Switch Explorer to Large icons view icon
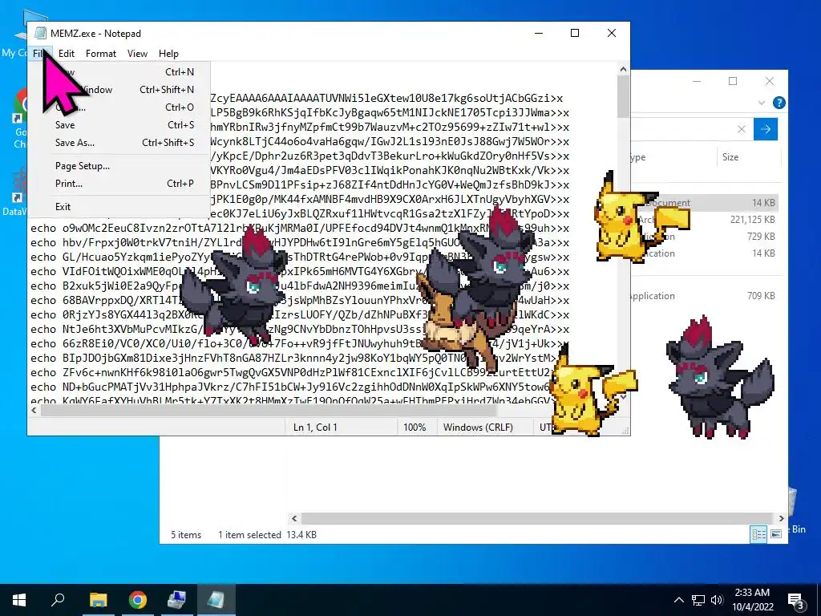The image size is (821, 616). click(776, 533)
